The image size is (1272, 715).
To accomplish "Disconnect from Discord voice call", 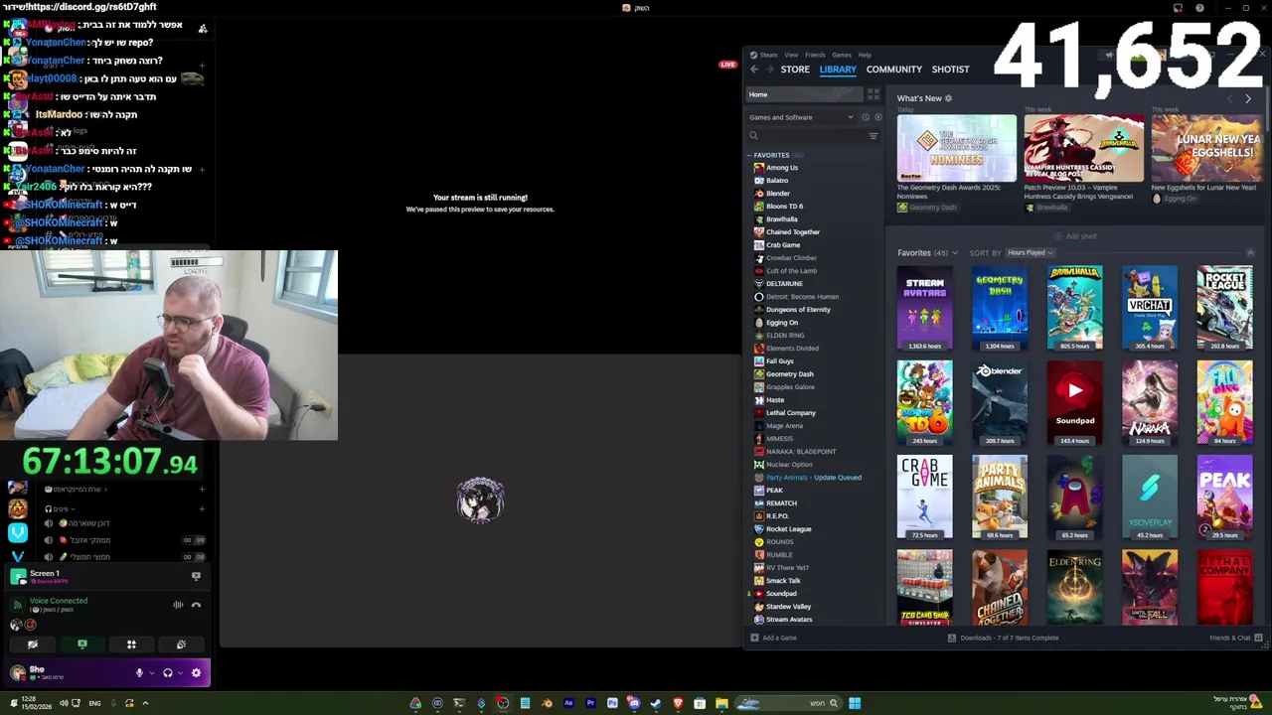I will (x=196, y=605).
